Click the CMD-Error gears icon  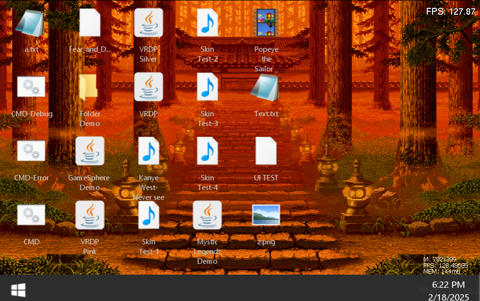point(31,151)
